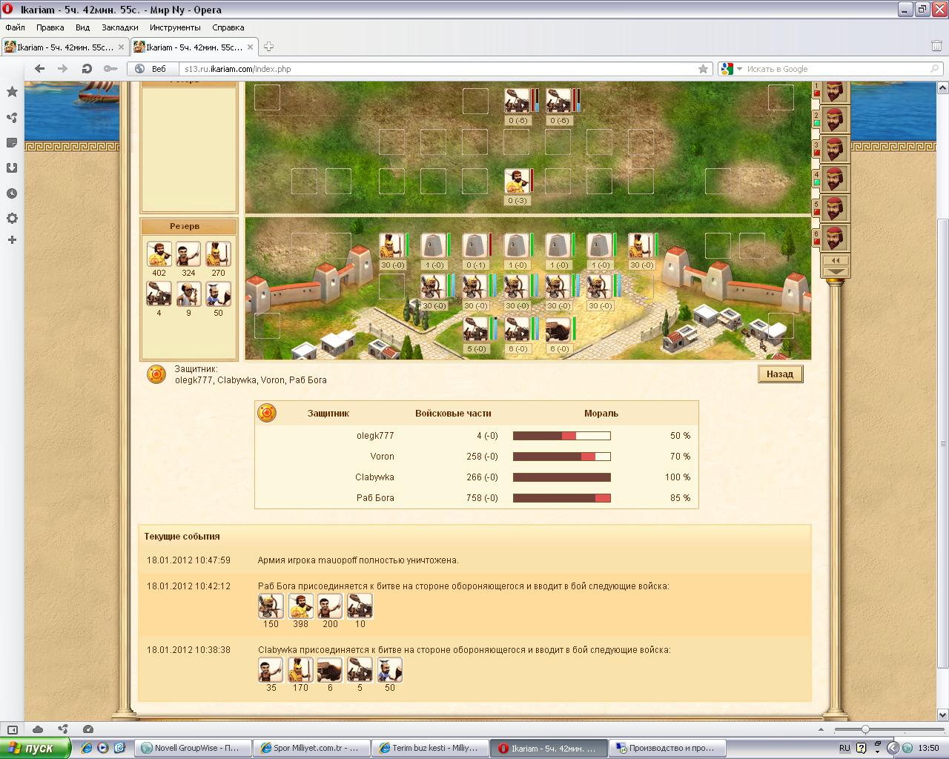Skip to first rounds double-arrow button
Viewport: 949px width, 759px height.
coord(835,261)
